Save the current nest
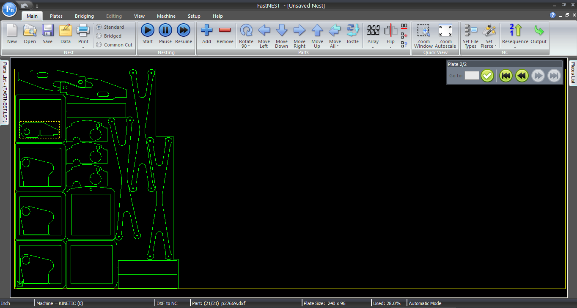577x308 pixels. point(47,34)
